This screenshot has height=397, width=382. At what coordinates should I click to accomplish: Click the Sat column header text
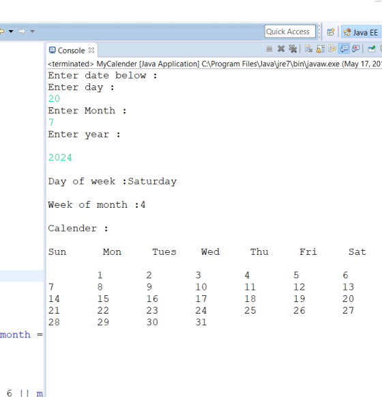pyautogui.click(x=357, y=252)
